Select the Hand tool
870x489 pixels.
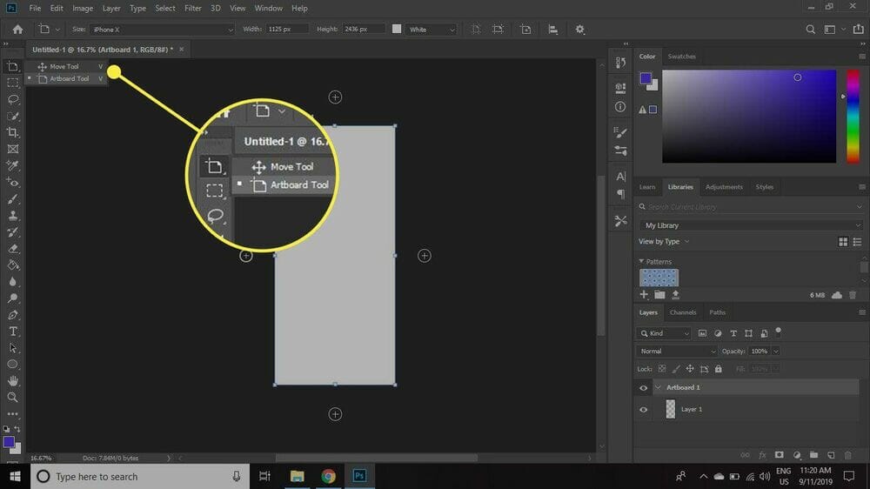point(13,381)
